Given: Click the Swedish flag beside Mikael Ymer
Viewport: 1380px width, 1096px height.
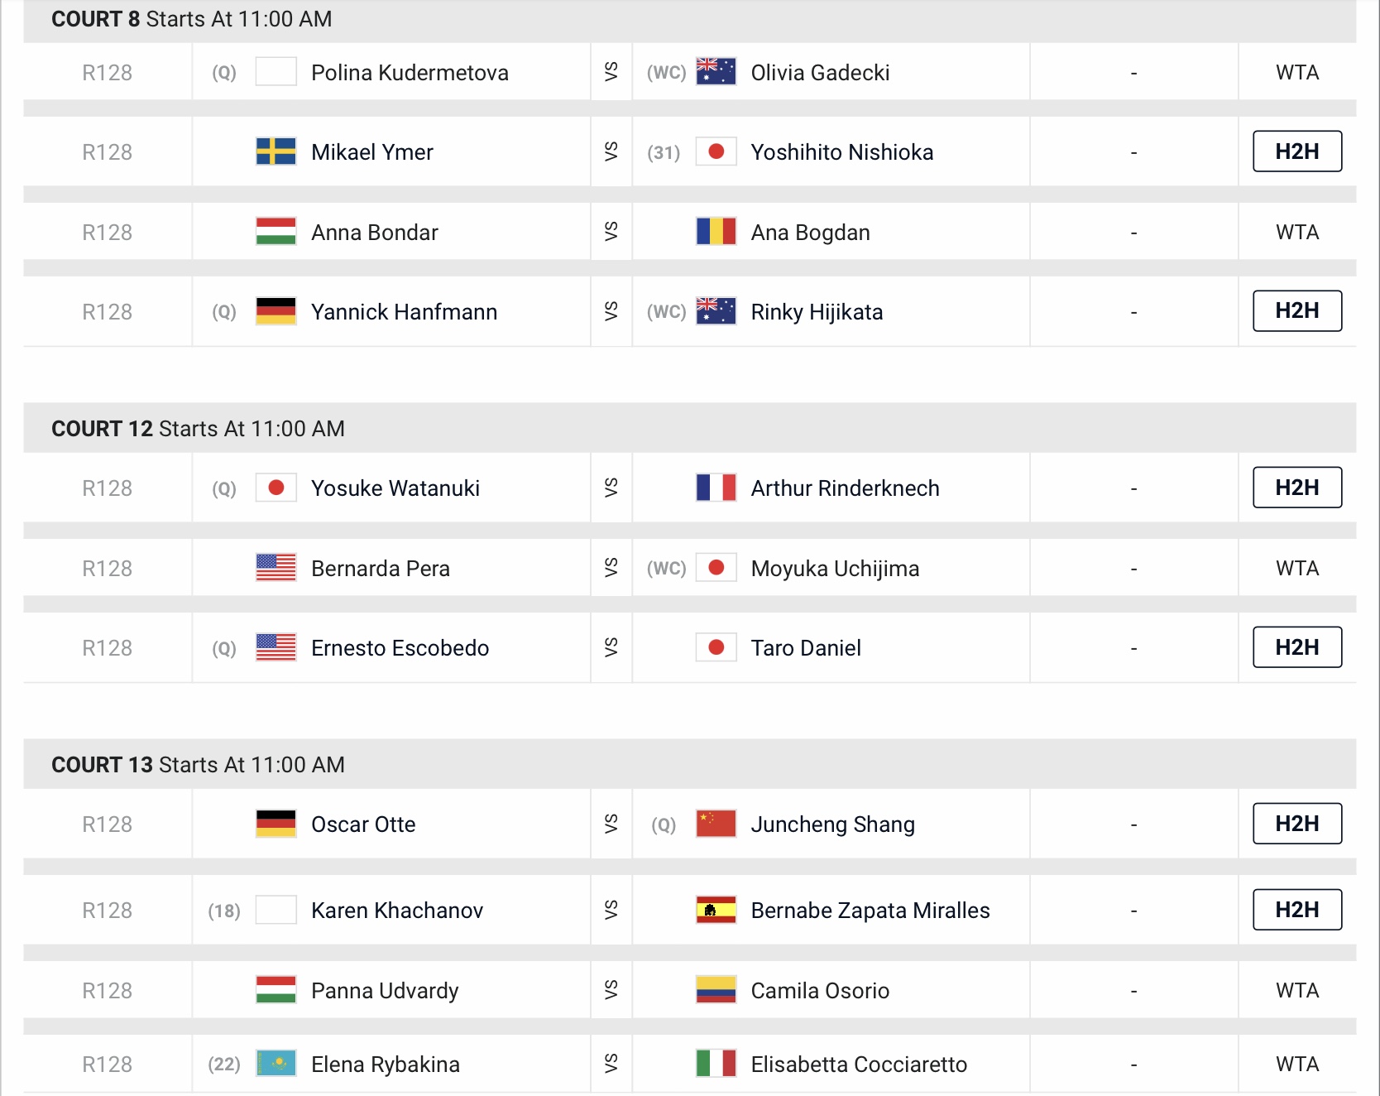Looking at the screenshot, I should [276, 152].
